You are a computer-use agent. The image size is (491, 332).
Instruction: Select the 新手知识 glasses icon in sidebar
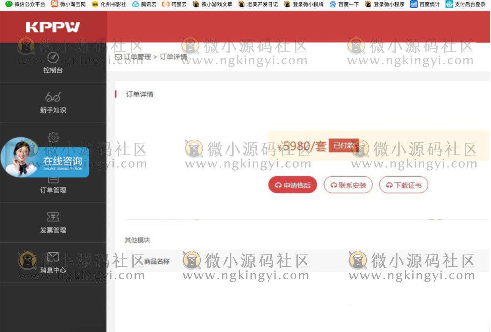tap(53, 97)
